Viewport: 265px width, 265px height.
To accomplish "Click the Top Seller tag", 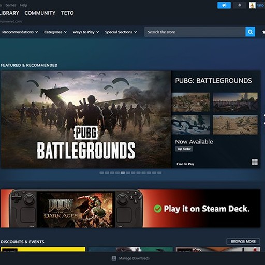I will (184, 149).
